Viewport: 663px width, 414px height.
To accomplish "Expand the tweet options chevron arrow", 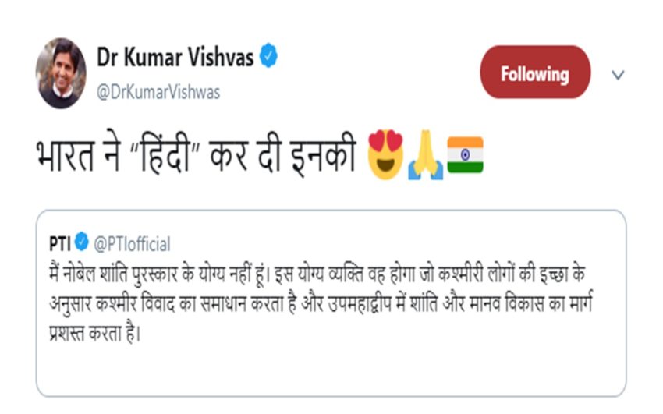I will 618,75.
